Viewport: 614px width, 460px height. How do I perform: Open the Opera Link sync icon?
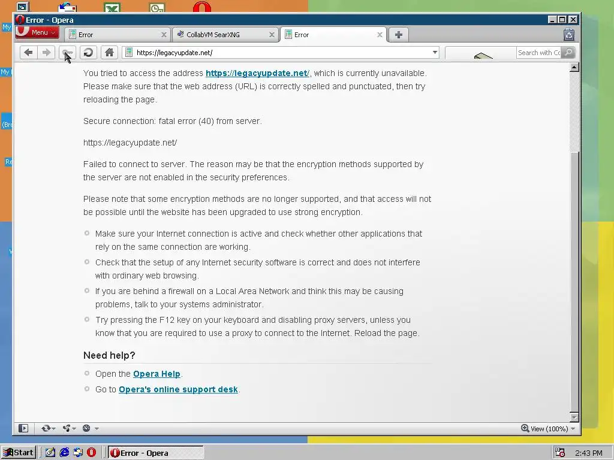pyautogui.click(x=46, y=428)
